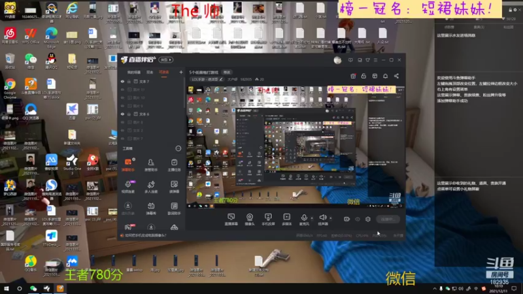
Task: Add a 手机投屏 phone casting source
Action: [268, 220]
